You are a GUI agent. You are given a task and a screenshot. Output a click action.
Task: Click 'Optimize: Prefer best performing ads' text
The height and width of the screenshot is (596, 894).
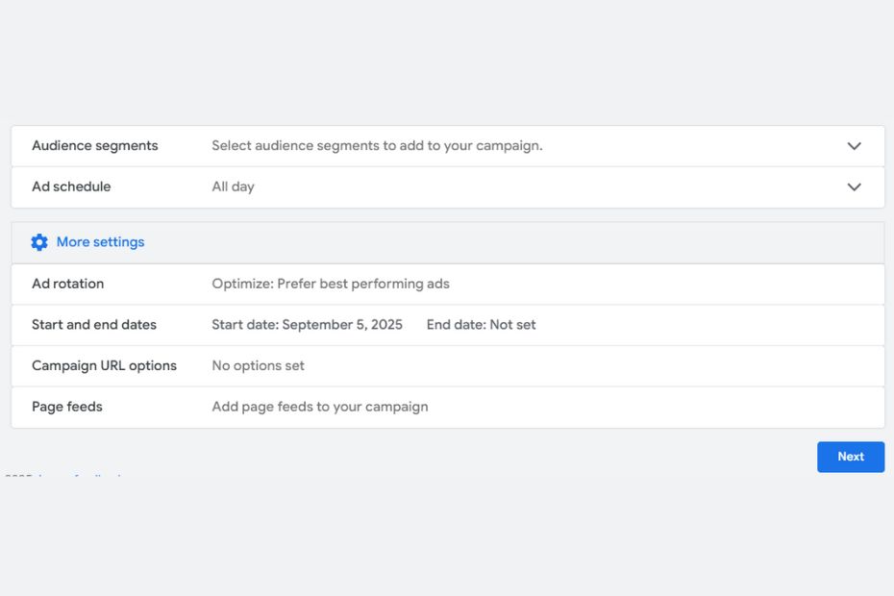point(330,285)
